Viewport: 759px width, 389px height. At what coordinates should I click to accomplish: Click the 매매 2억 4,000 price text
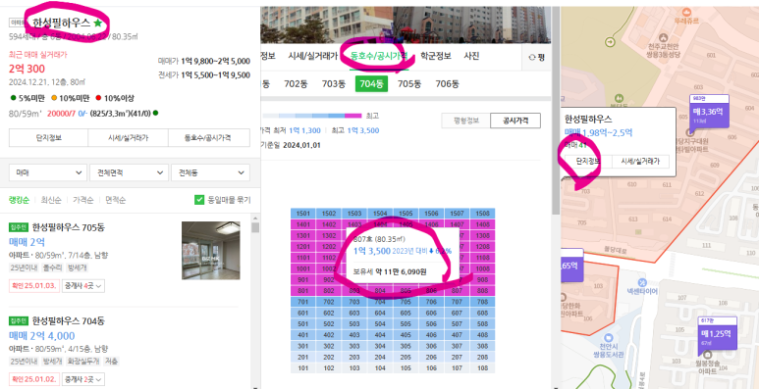pyautogui.click(x=41, y=336)
